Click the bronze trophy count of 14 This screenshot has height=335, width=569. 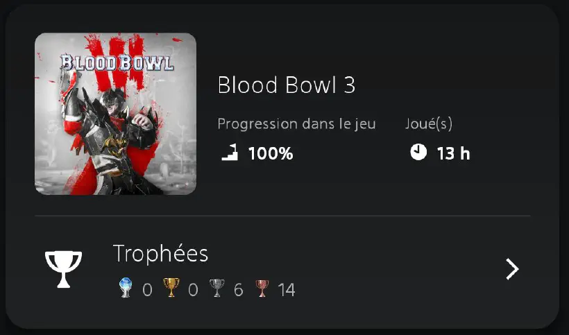pos(287,290)
